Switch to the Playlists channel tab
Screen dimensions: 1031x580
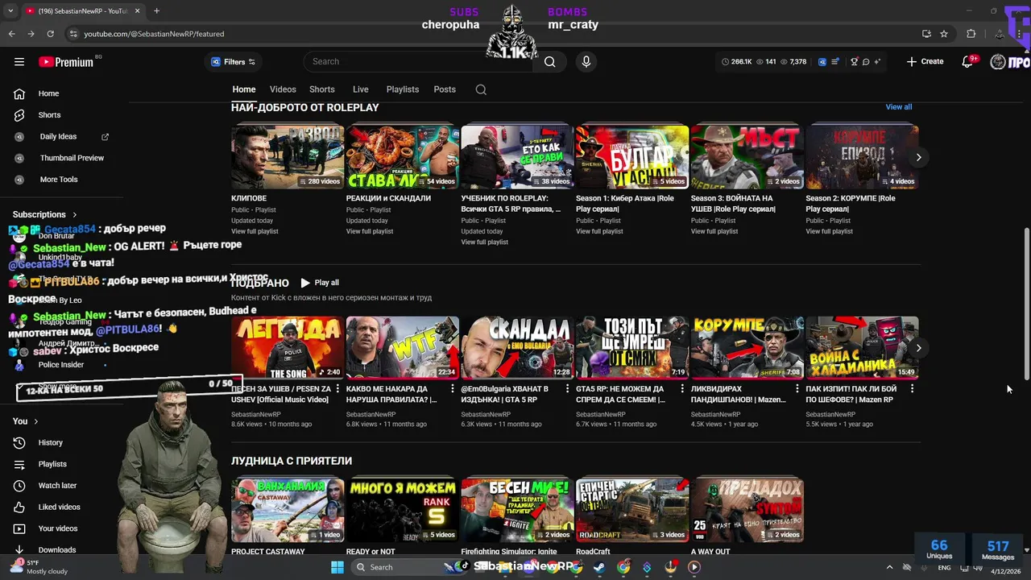pyautogui.click(x=402, y=89)
